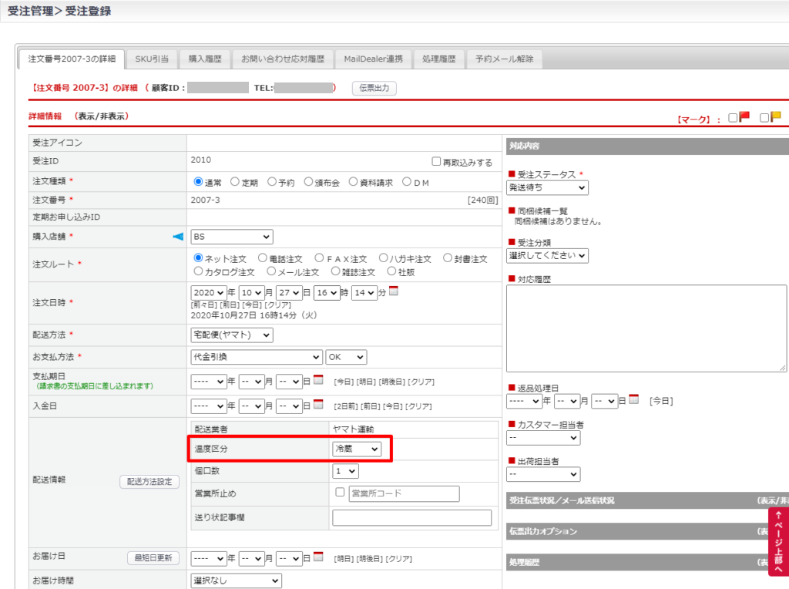Click the blue arrow icon beside 購入店舗

click(x=178, y=237)
